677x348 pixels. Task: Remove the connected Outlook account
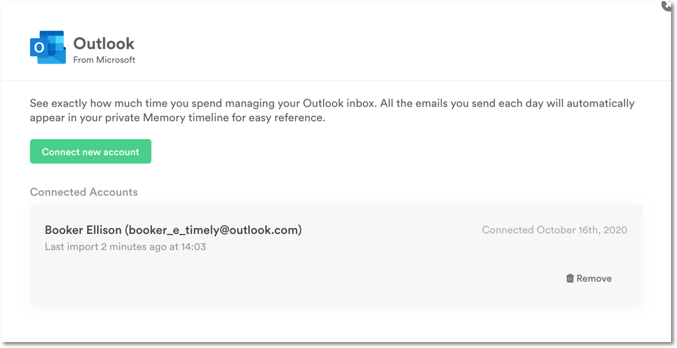coord(588,278)
